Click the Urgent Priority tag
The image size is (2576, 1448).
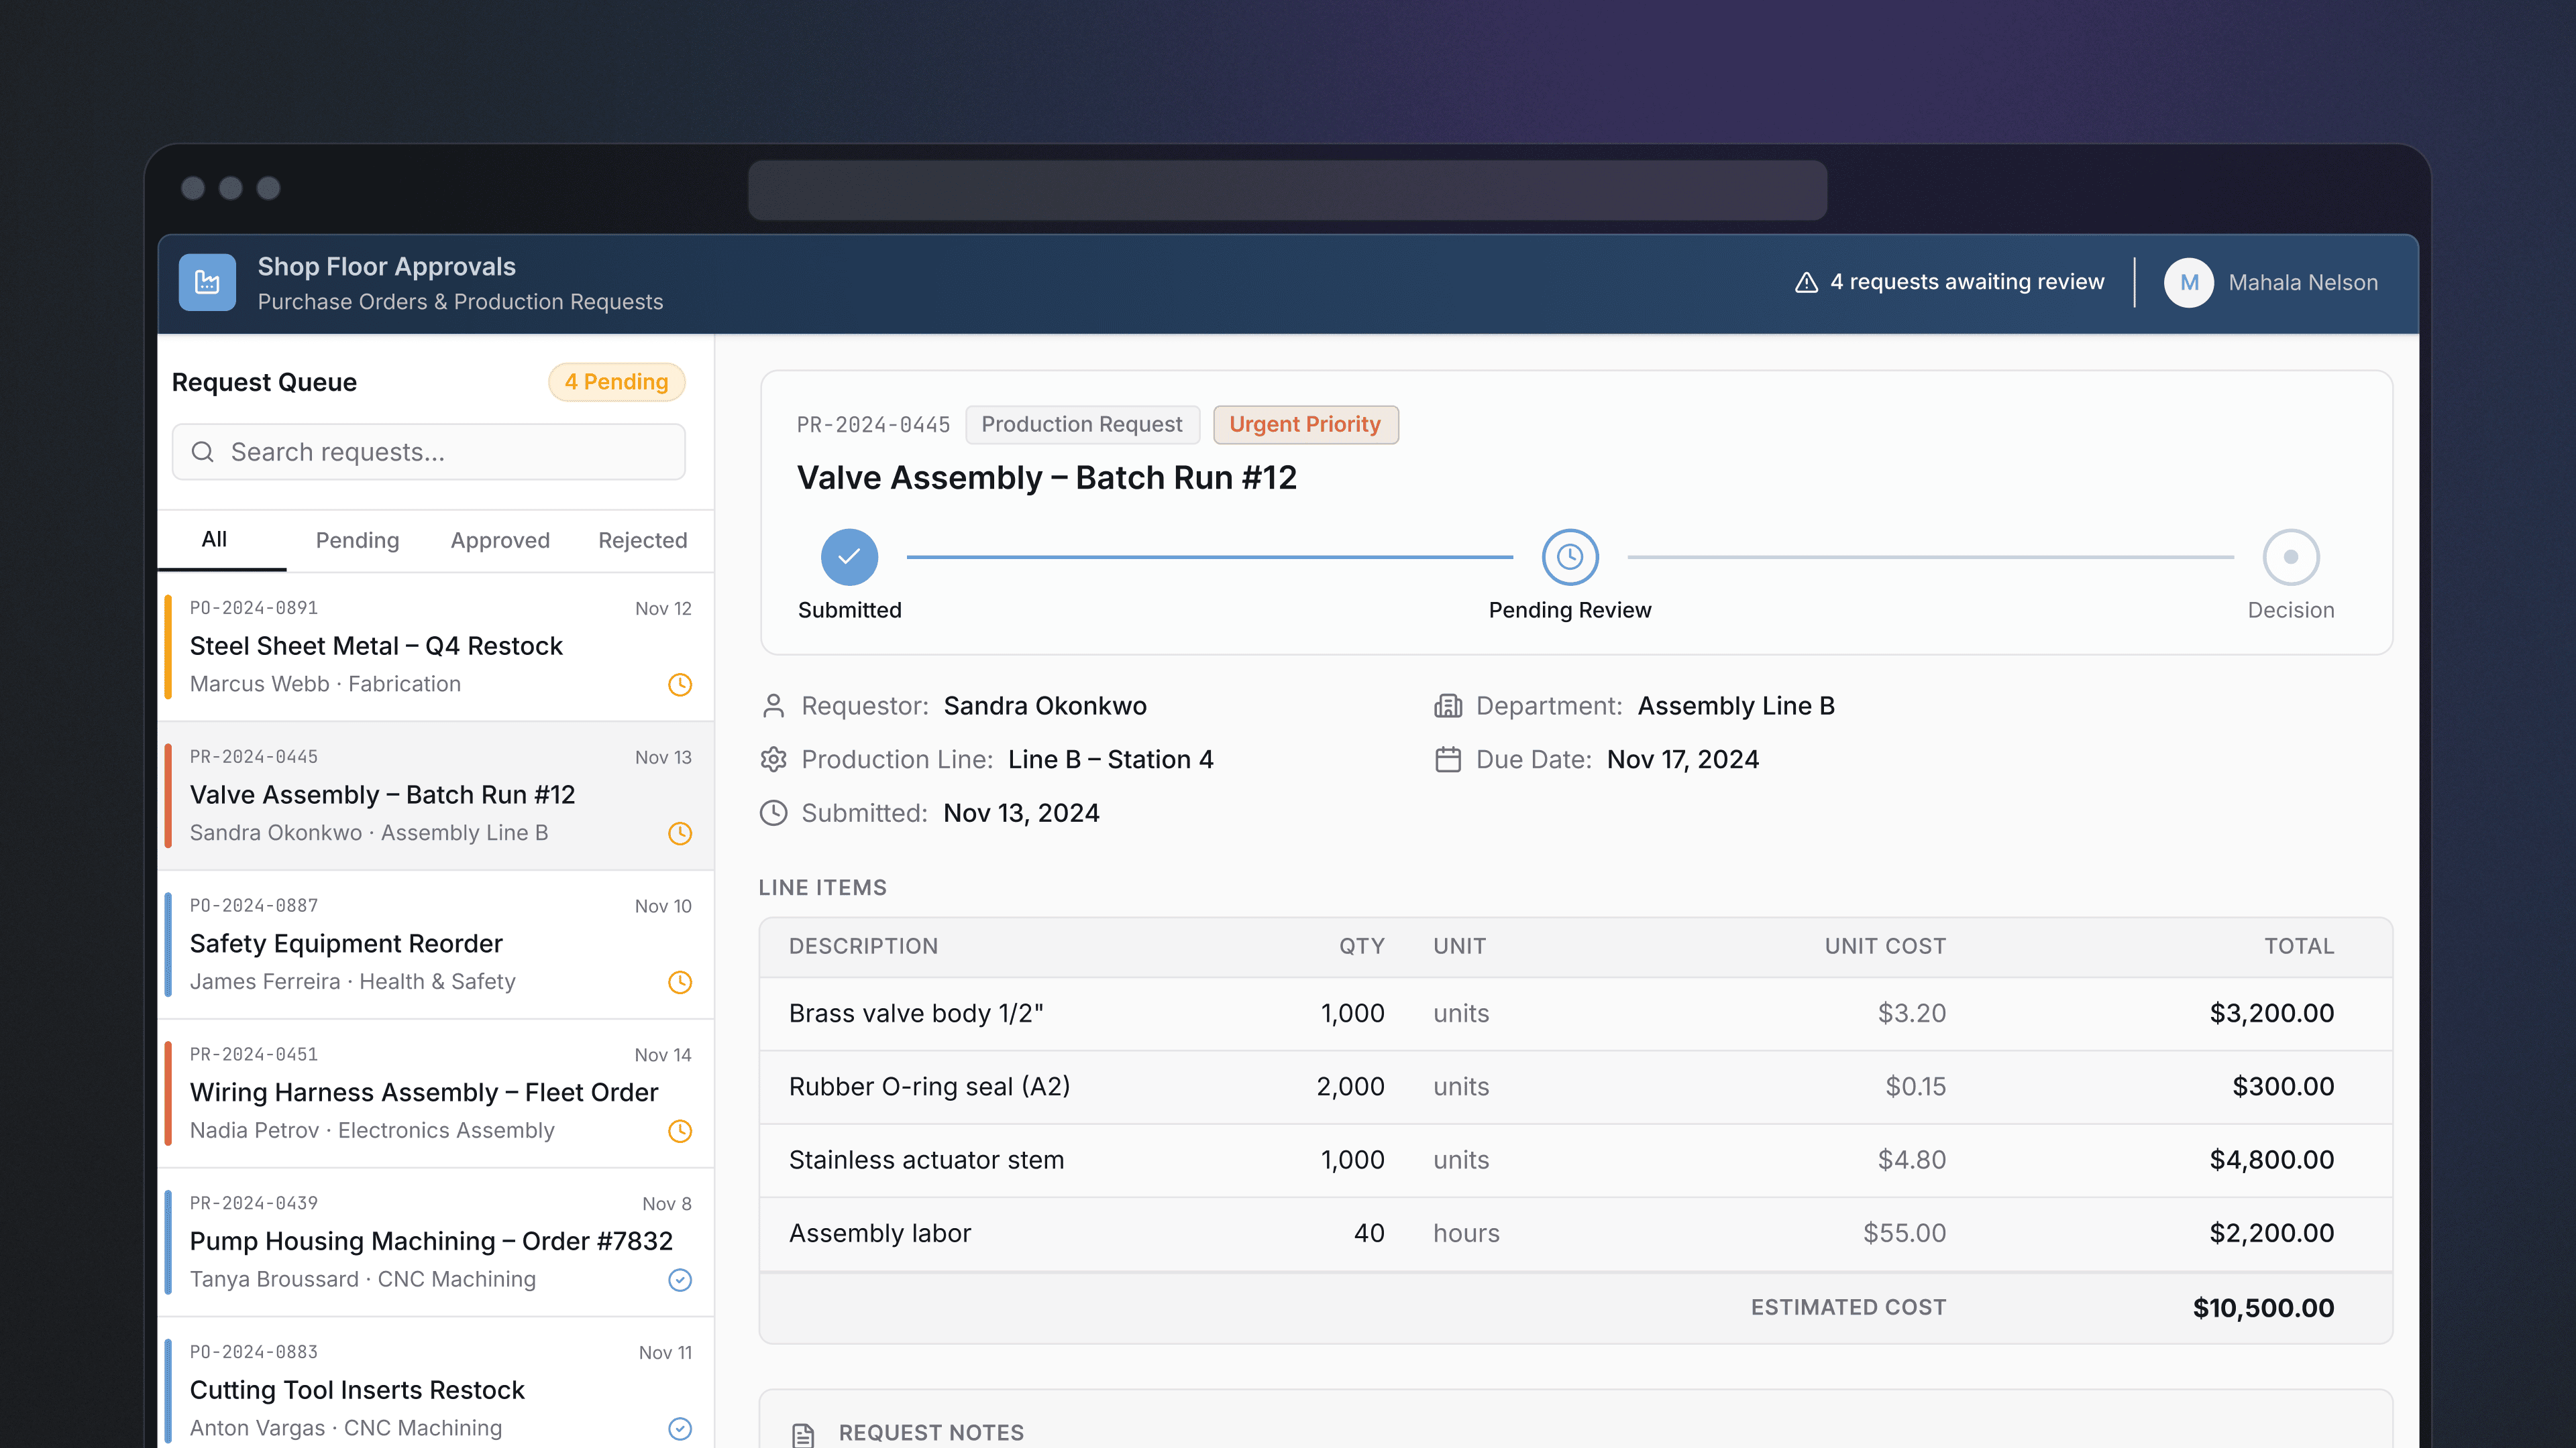(1305, 425)
